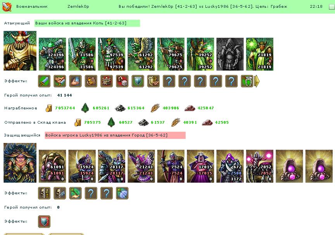The image size is (335, 235).
Task: Click the castle fortress effect icon
Action: coord(107,81)
